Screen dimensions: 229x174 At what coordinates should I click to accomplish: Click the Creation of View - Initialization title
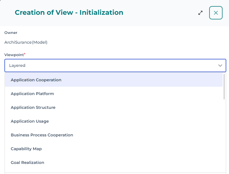pos(69,13)
